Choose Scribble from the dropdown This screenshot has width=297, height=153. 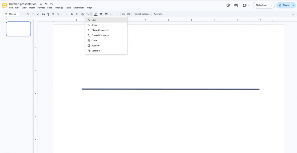106,51
